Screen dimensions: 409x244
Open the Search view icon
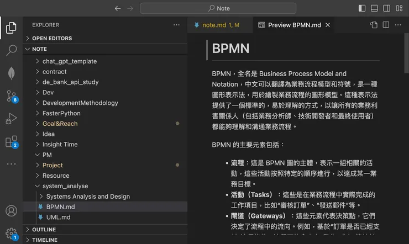11,50
